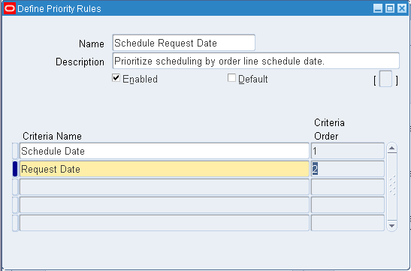Screen dimensions: 411x271
Task: Uncheck the Enabled checkbox
Action: [116, 78]
